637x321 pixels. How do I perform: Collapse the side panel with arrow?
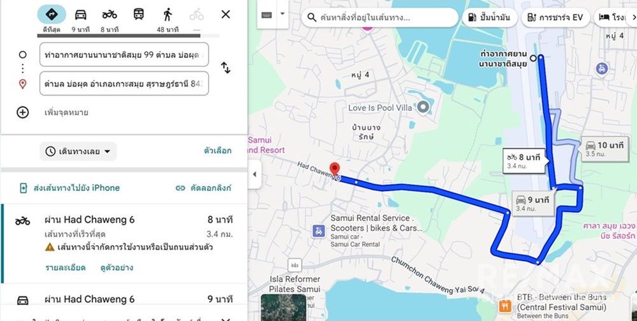[254, 175]
